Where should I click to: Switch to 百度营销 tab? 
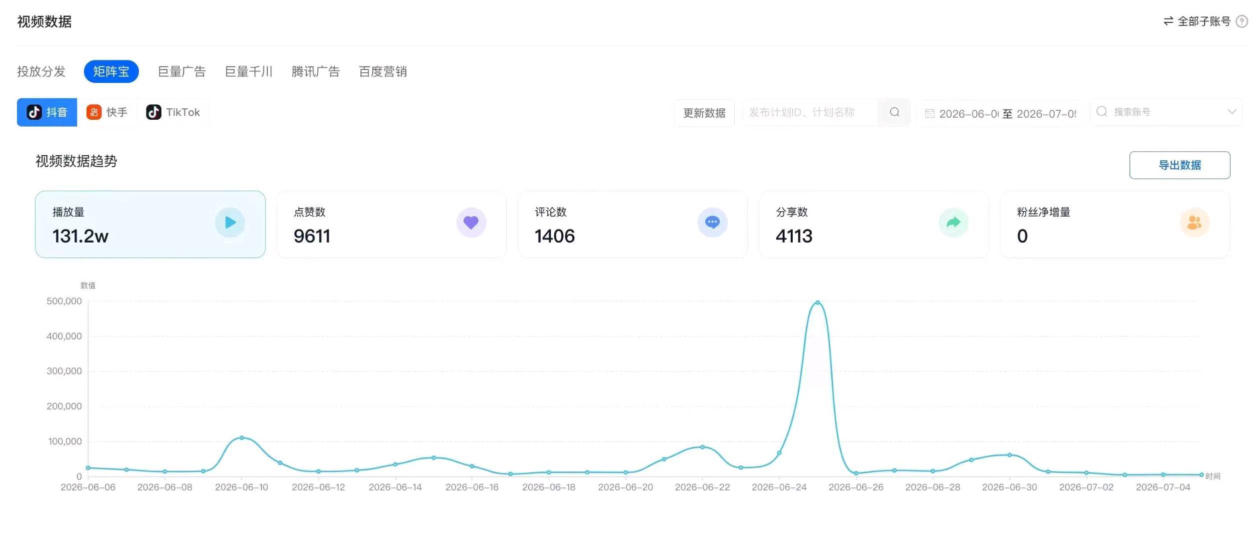383,71
